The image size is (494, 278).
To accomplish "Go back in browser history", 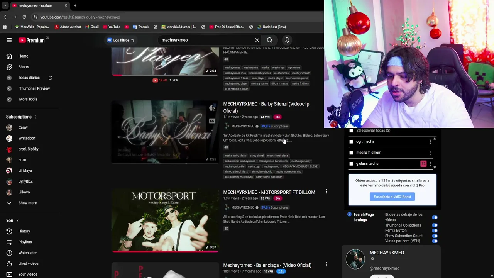I will point(5,17).
